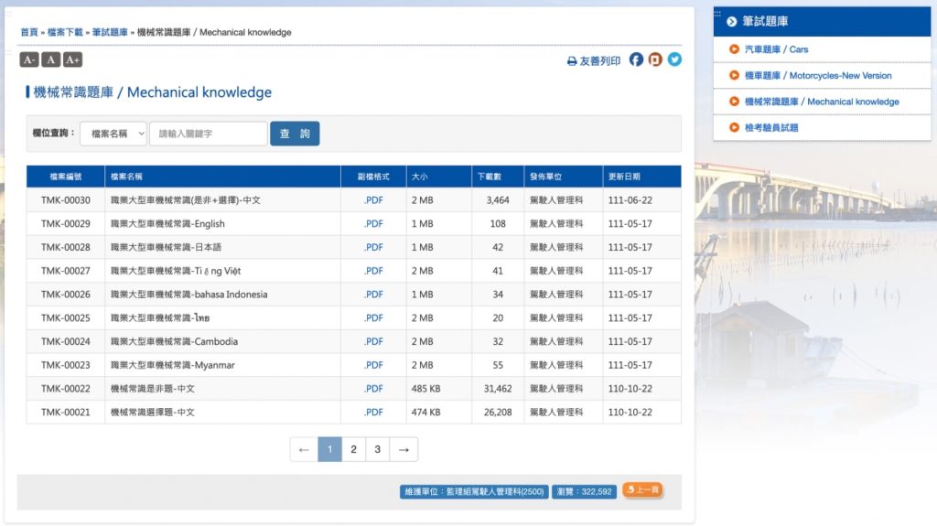This screenshot has height=526, width=937.
Task: Click update date 111-06-22
Action: (630, 200)
